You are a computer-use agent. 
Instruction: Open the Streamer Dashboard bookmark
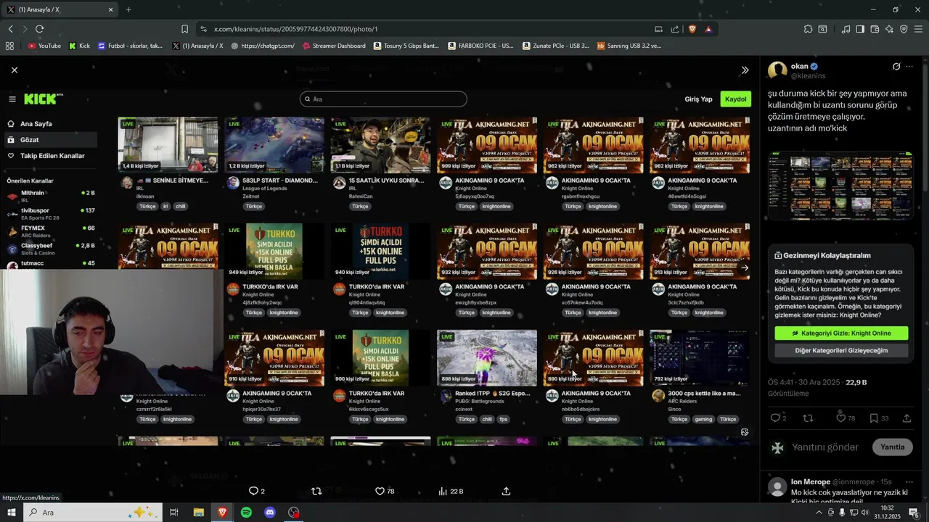click(333, 46)
